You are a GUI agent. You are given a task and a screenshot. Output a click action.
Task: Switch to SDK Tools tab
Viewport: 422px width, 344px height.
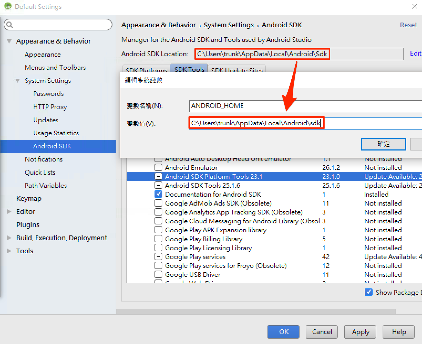(189, 69)
